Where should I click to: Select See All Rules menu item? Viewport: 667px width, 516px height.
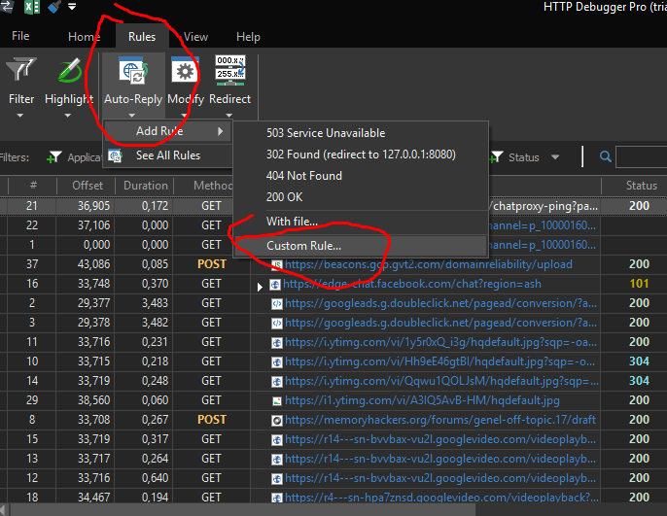pos(168,155)
